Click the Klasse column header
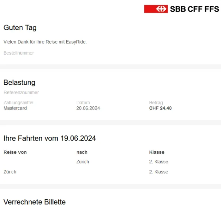 157,152
